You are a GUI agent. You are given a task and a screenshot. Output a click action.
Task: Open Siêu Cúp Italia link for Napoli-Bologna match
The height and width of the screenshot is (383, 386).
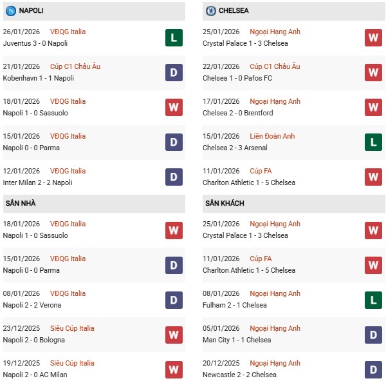(x=72, y=328)
